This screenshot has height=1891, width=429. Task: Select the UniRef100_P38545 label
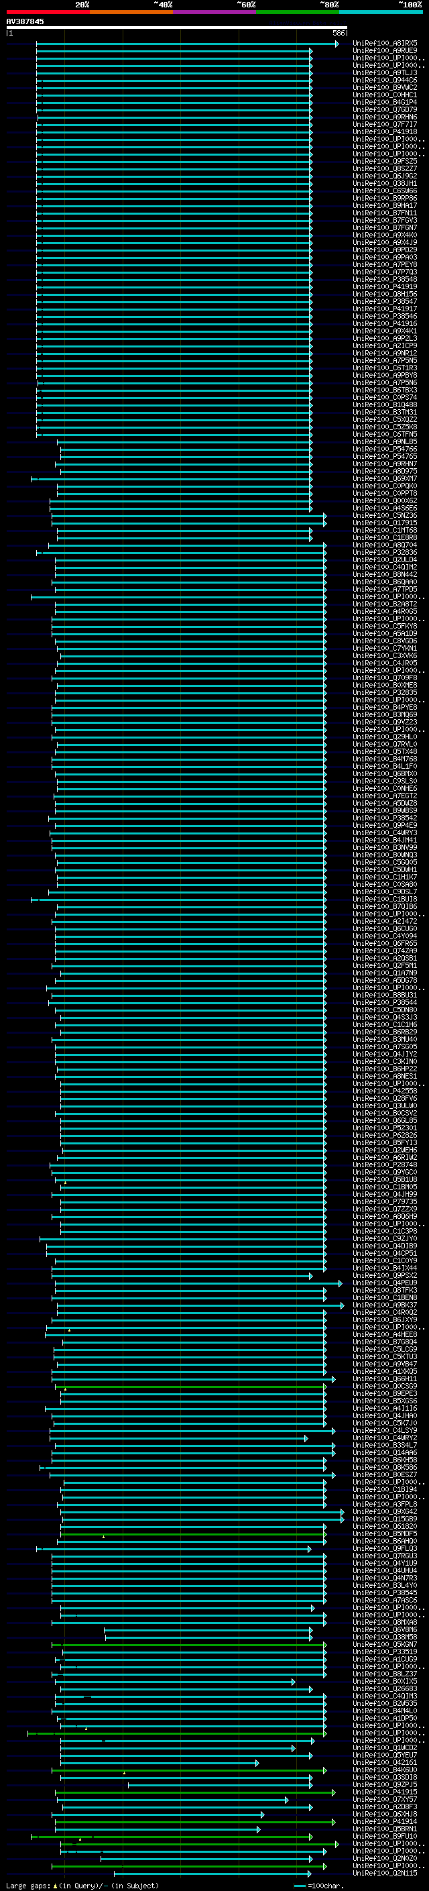point(385,1592)
